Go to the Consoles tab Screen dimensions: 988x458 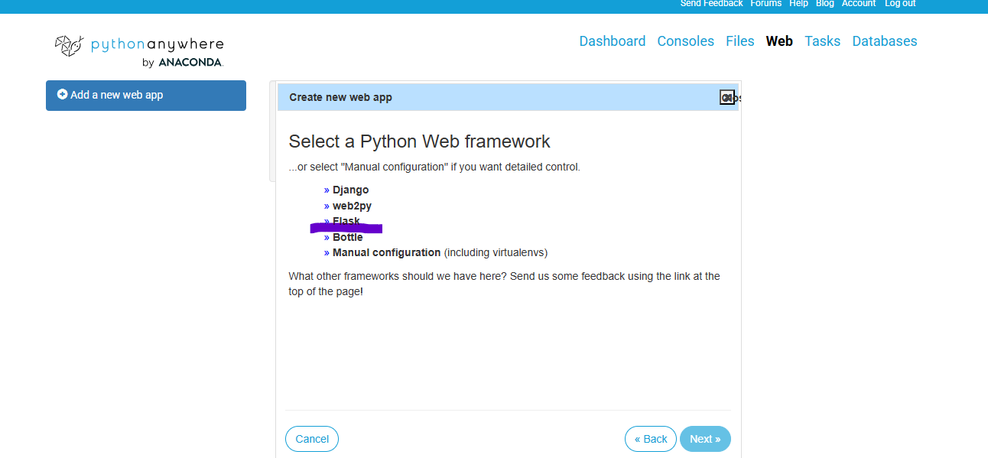[686, 41]
